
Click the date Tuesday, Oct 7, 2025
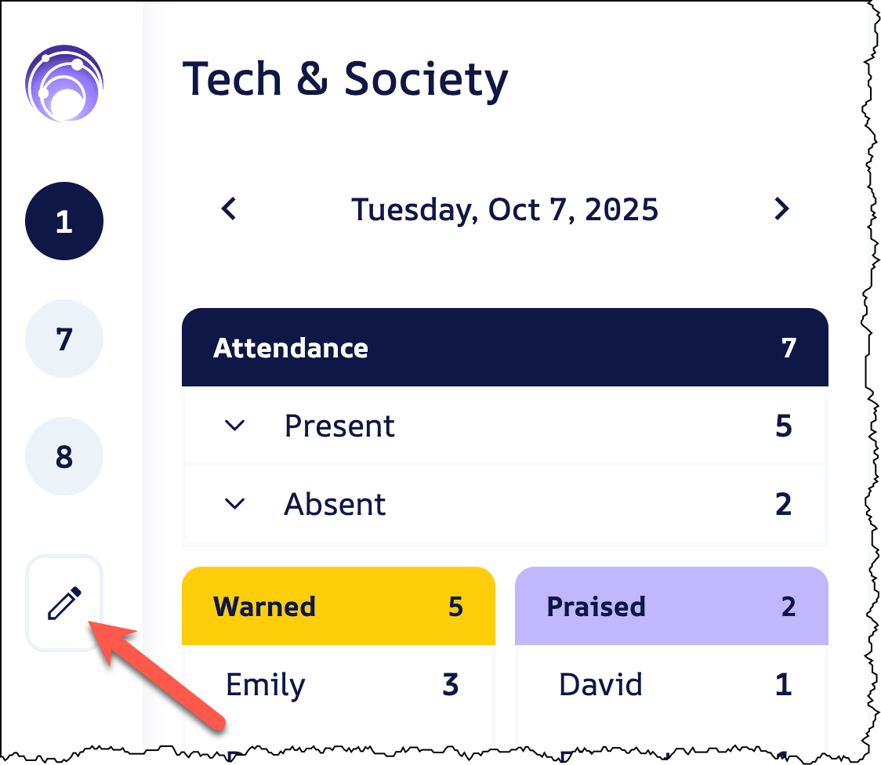[x=505, y=209]
